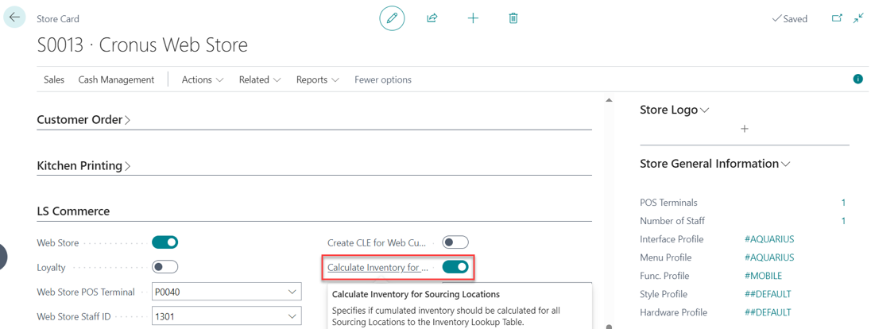Click the green information icon
Image resolution: width=871 pixels, height=329 pixels.
click(857, 79)
